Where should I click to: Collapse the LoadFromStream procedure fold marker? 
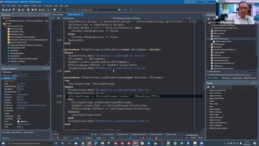tap(64, 77)
